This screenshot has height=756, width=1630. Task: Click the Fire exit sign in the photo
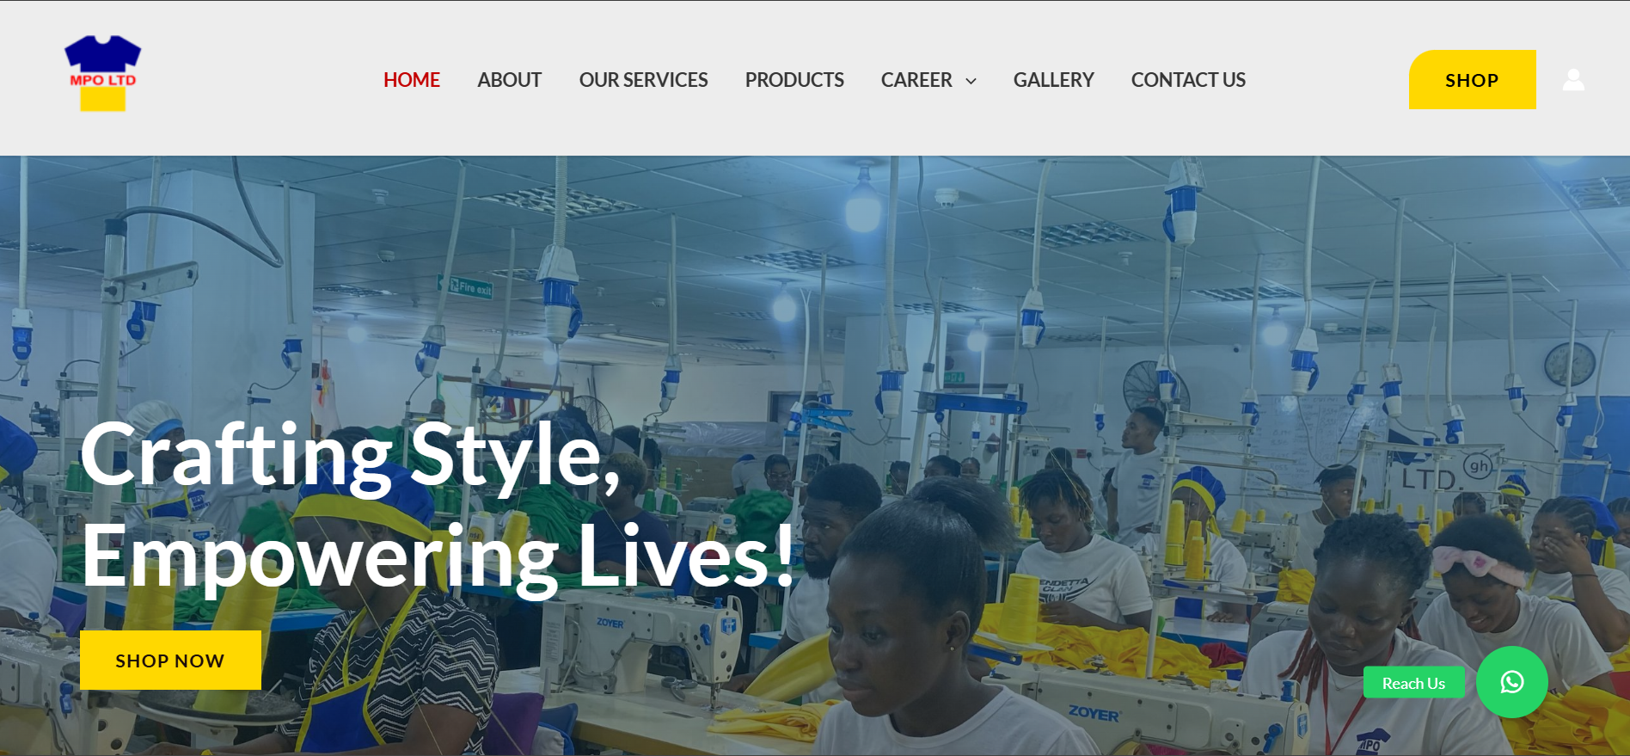click(470, 287)
